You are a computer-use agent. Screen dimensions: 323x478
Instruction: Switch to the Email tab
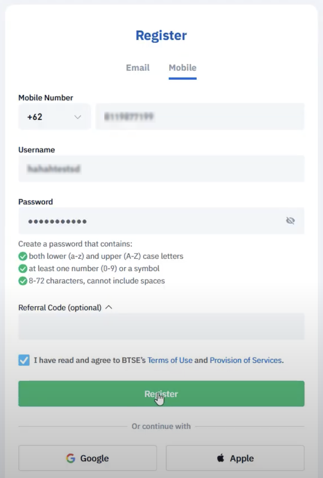click(138, 68)
